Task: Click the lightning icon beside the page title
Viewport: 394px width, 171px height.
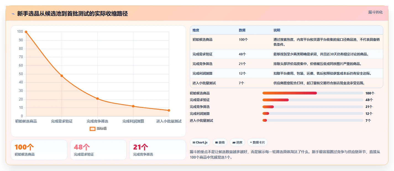Action: (13, 14)
